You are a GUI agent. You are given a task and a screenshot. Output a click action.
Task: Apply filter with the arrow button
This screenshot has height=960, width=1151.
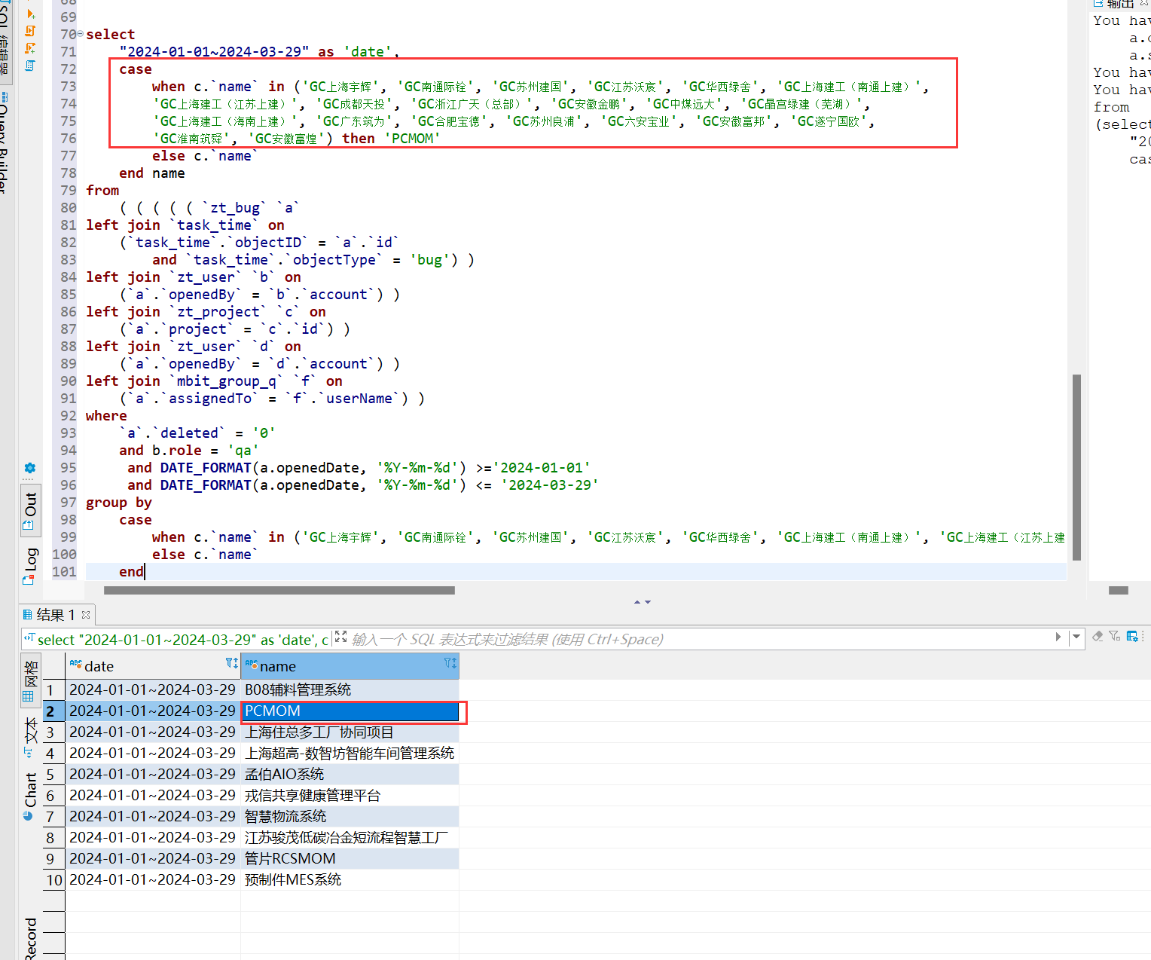tap(1058, 637)
